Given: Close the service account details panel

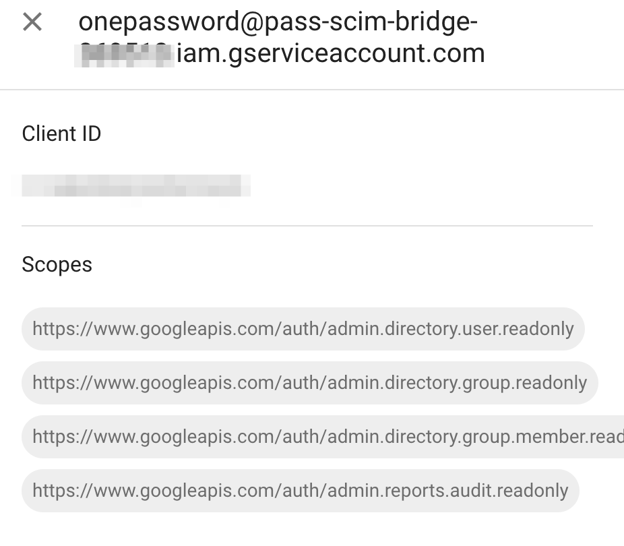Looking at the screenshot, I should click(32, 22).
